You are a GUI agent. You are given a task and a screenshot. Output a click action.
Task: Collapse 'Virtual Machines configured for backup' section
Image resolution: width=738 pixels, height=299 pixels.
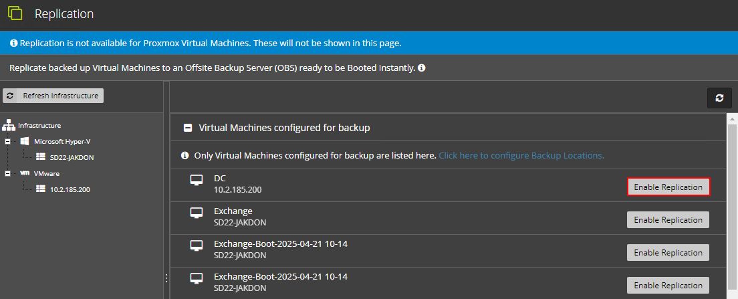point(187,128)
